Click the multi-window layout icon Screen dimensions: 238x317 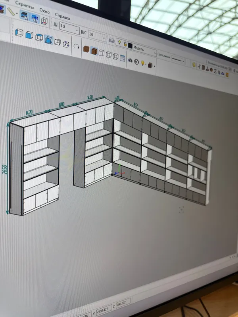tap(122, 58)
